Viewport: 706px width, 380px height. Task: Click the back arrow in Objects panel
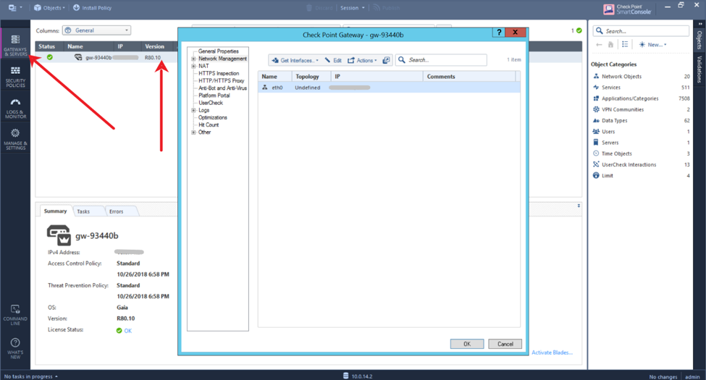[599, 45]
